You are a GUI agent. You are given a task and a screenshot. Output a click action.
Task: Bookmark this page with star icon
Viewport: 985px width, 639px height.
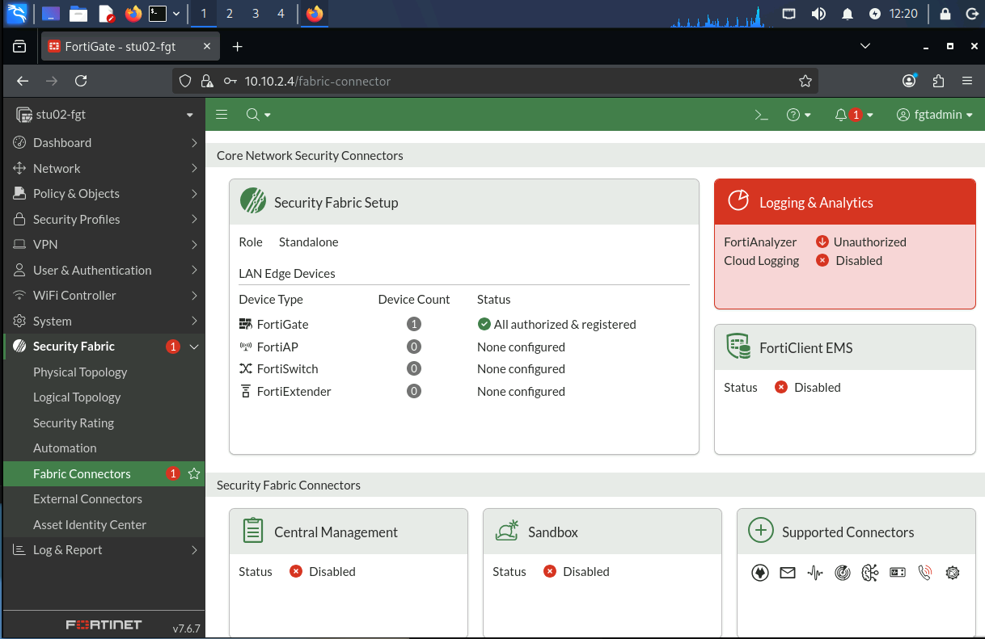(x=805, y=81)
